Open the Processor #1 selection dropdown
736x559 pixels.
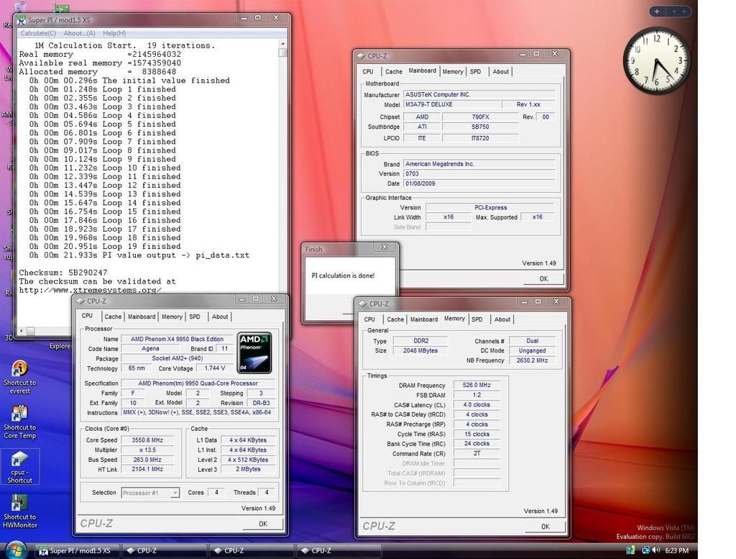(150, 493)
